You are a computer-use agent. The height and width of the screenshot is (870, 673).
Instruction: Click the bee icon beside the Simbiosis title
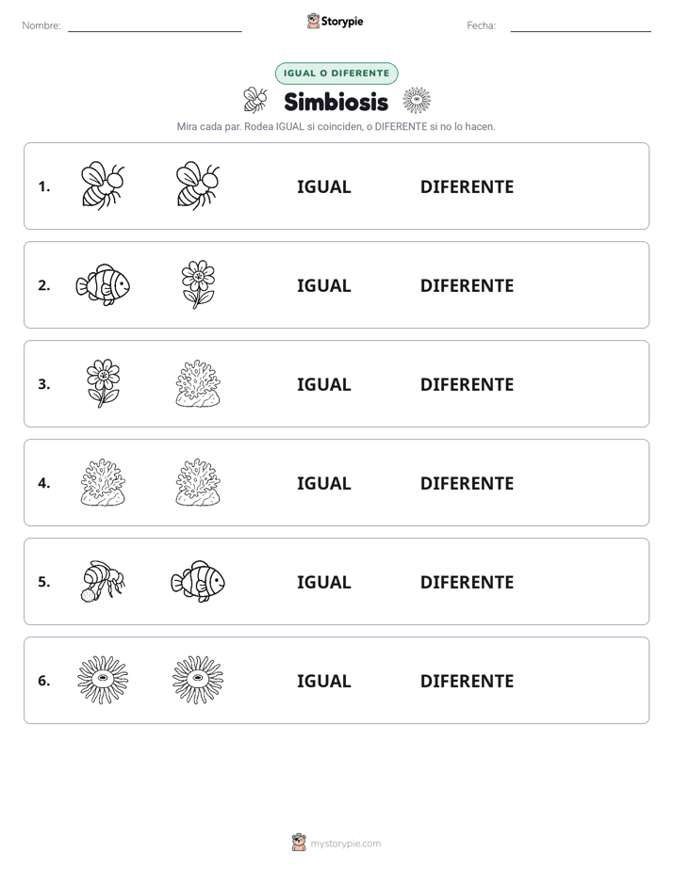pos(255,100)
